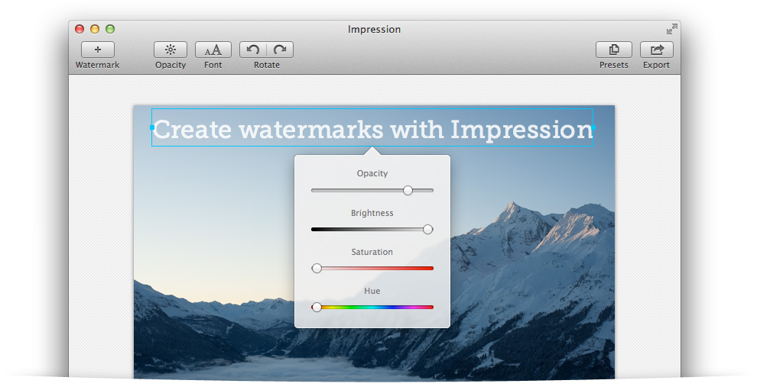Rotate the watermark clockwise

click(x=280, y=50)
